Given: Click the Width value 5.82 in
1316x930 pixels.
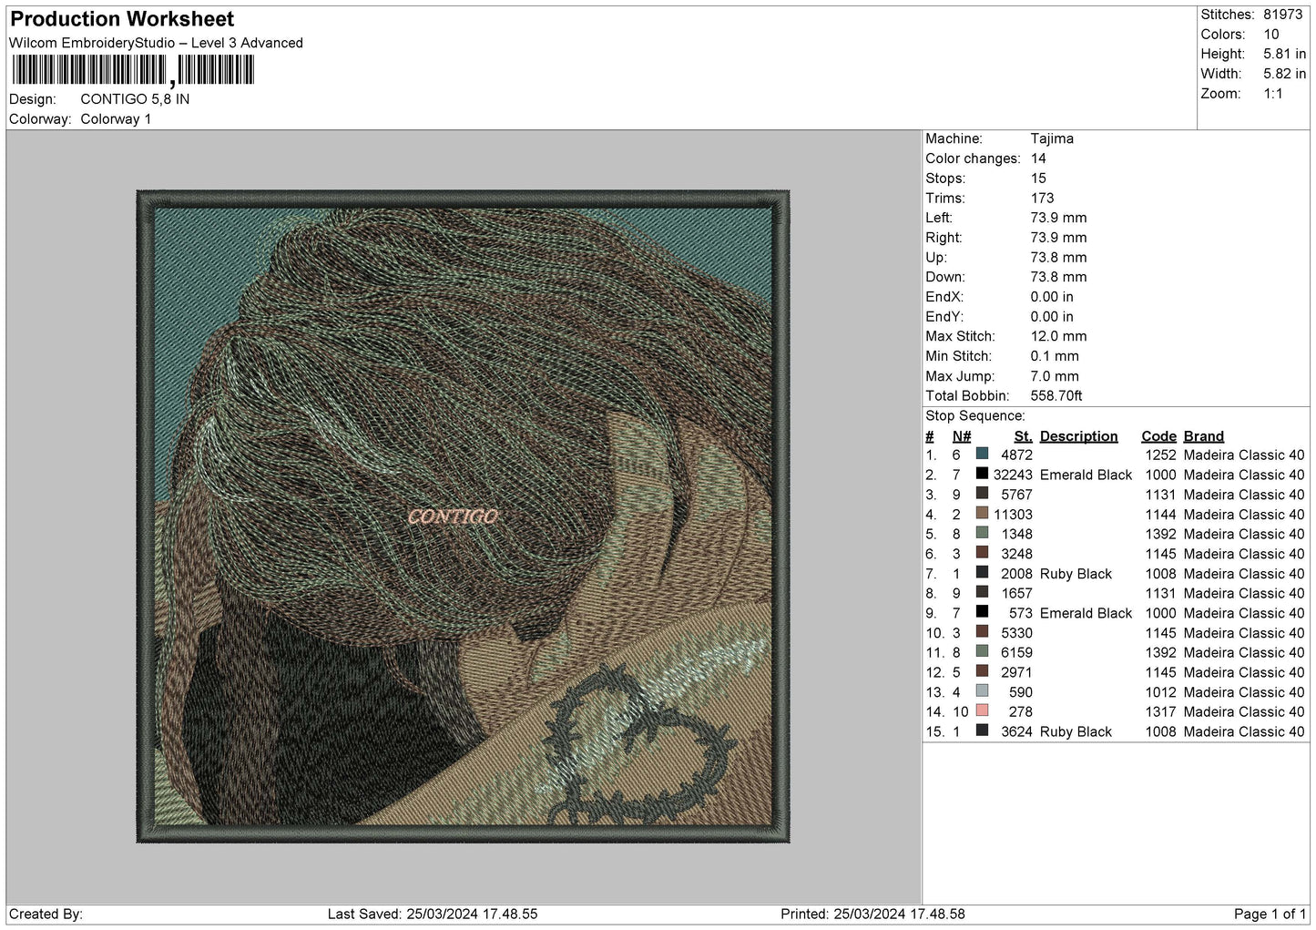Looking at the screenshot, I should [x=1284, y=74].
